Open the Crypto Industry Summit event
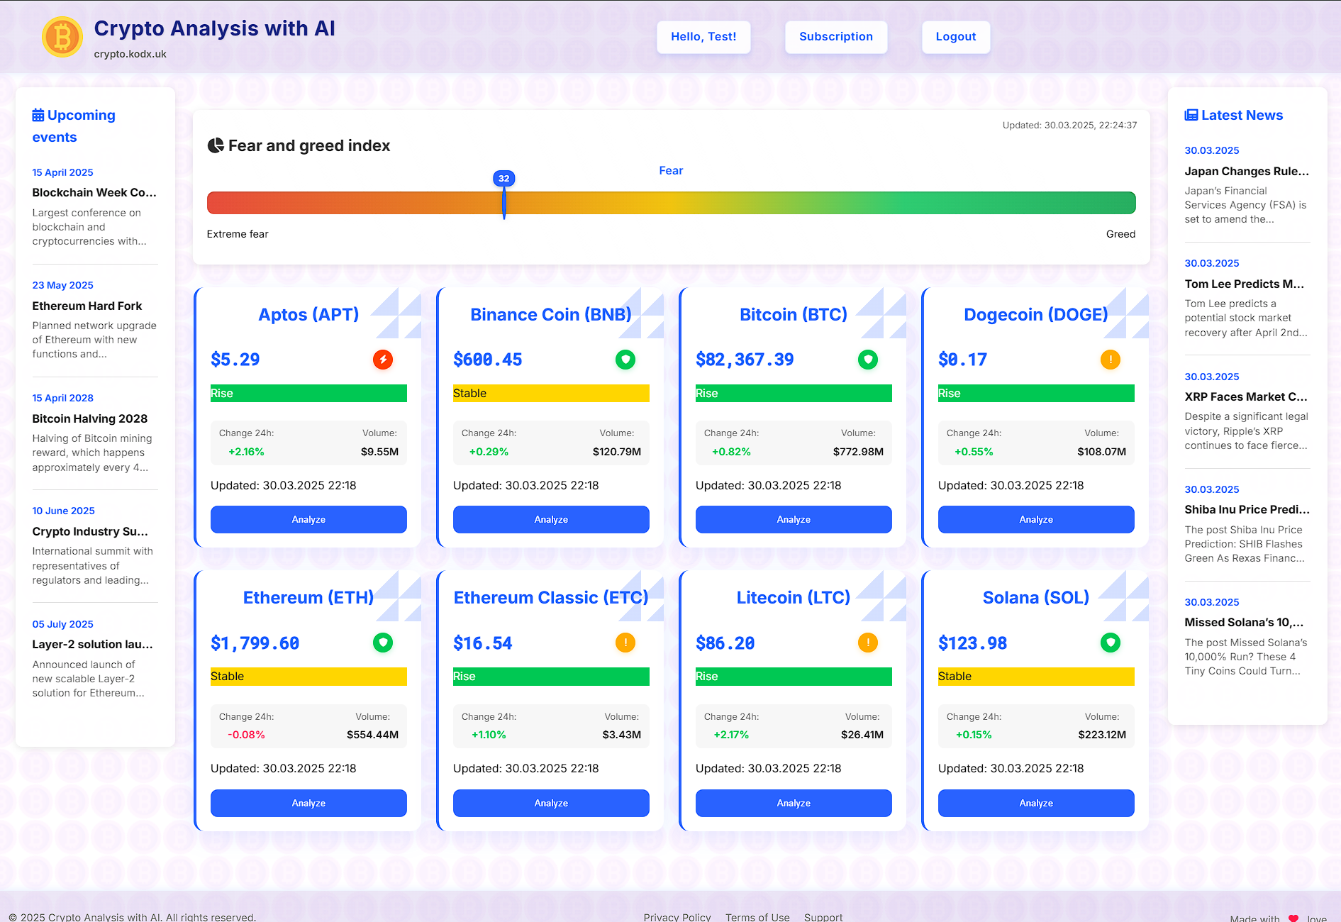The image size is (1341, 922). pos(90,531)
